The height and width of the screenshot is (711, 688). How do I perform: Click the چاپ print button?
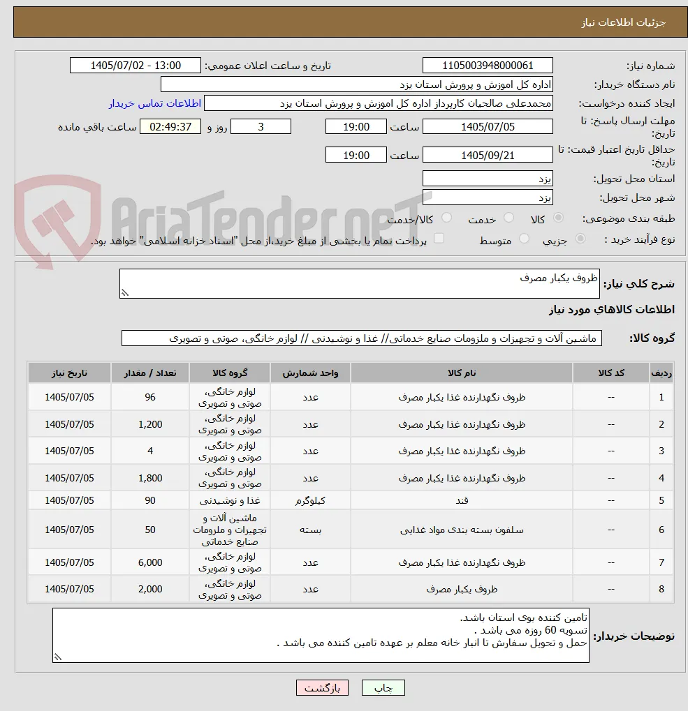coord(383,688)
